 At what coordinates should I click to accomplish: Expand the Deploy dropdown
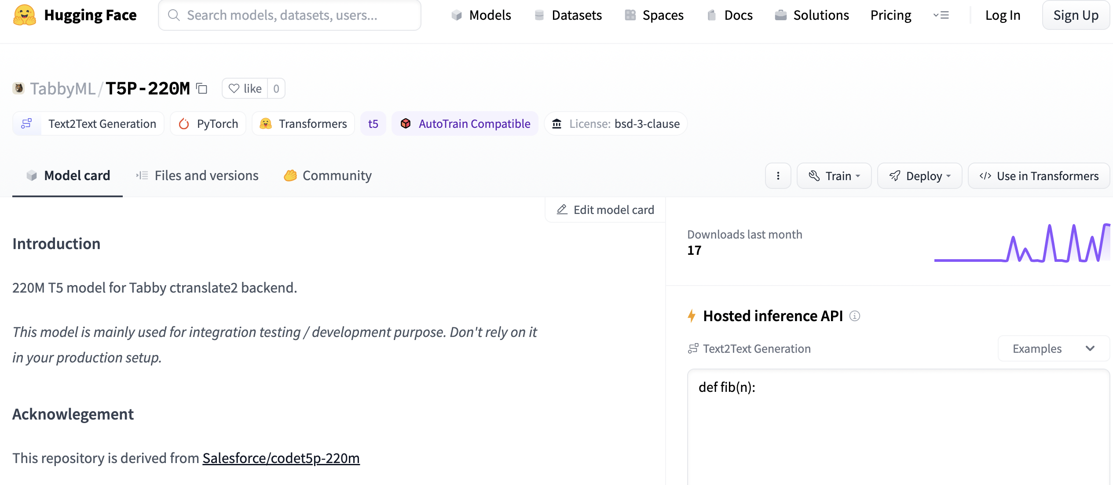pyautogui.click(x=919, y=176)
